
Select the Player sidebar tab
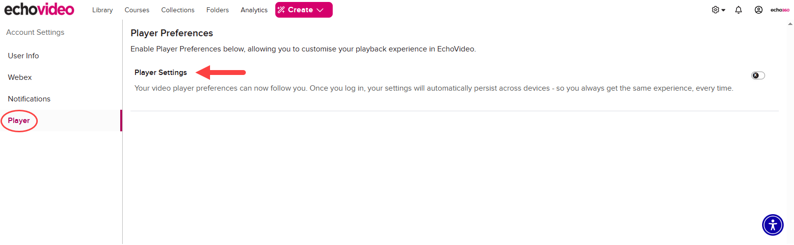[x=19, y=121]
